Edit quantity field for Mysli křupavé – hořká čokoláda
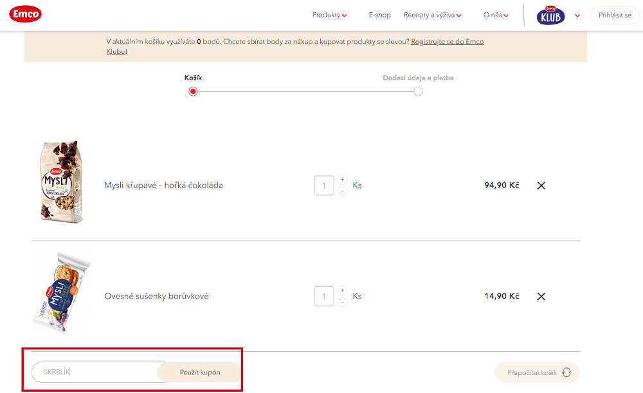Image resolution: width=643 pixels, height=393 pixels. (324, 186)
